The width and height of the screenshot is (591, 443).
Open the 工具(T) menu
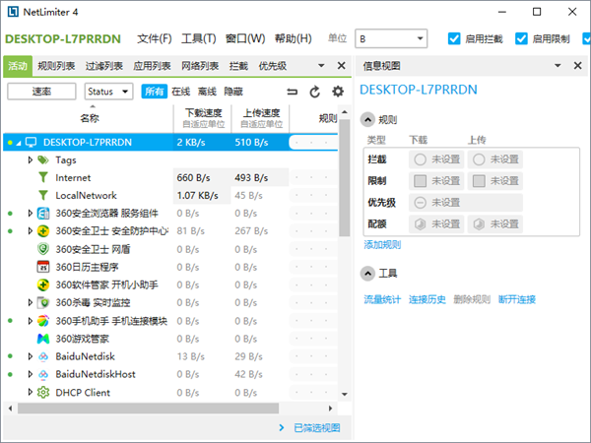coord(199,39)
